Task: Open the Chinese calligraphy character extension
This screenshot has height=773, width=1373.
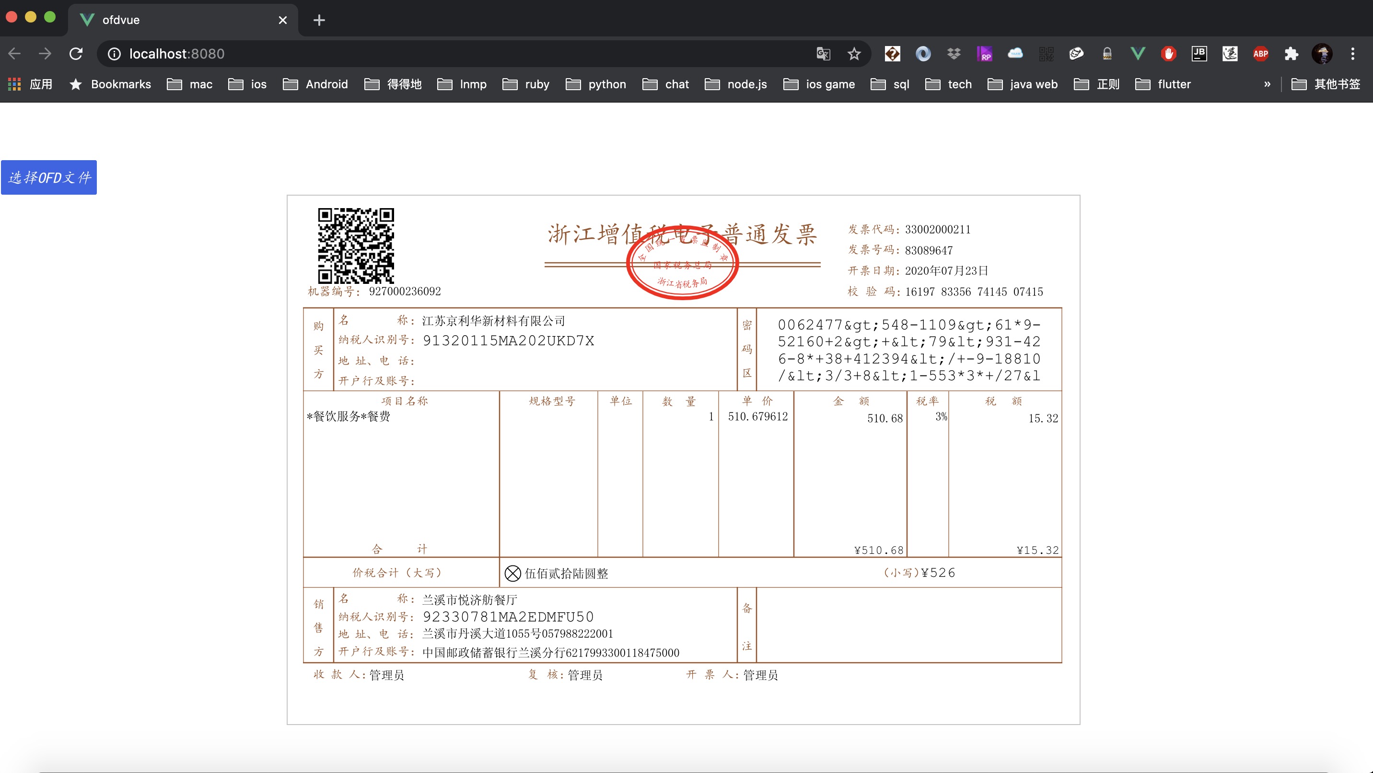Action: (1230, 53)
